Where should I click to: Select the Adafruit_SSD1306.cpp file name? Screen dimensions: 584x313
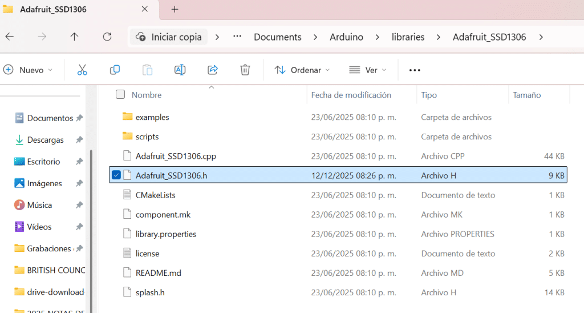[x=176, y=156]
